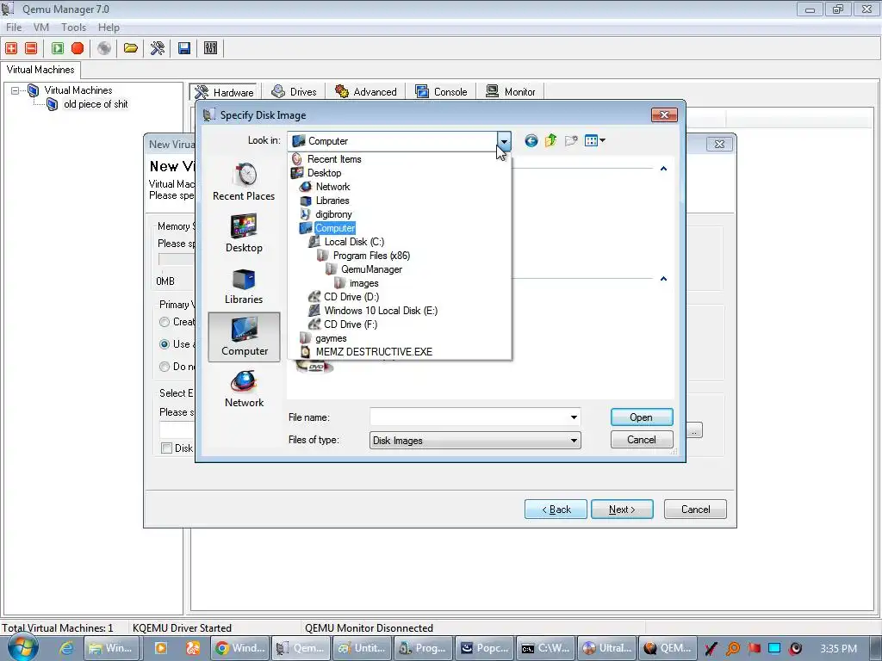Click the red flag system tray icon
This screenshot has width=882, height=661.
[x=754, y=649]
